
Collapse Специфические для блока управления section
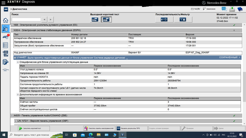pyautogui.click(x=18, y=62)
